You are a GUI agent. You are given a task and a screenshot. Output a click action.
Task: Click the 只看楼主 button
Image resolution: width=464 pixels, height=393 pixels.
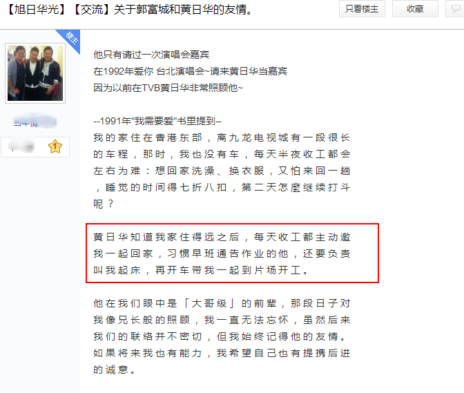pos(362,9)
